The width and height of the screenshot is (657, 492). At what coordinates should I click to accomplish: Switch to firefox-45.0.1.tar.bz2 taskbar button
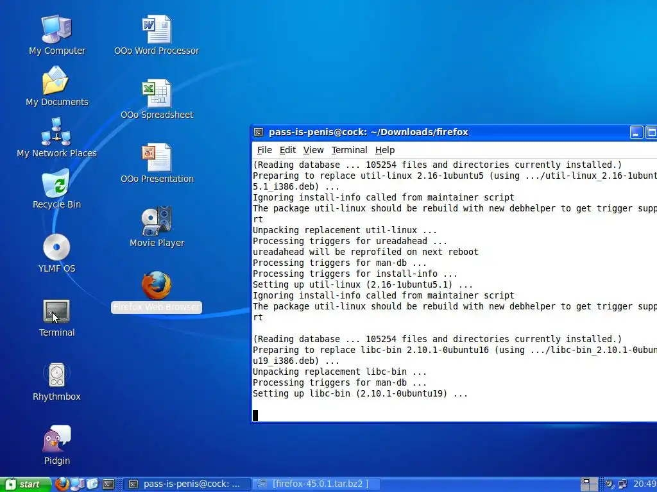tap(316, 484)
